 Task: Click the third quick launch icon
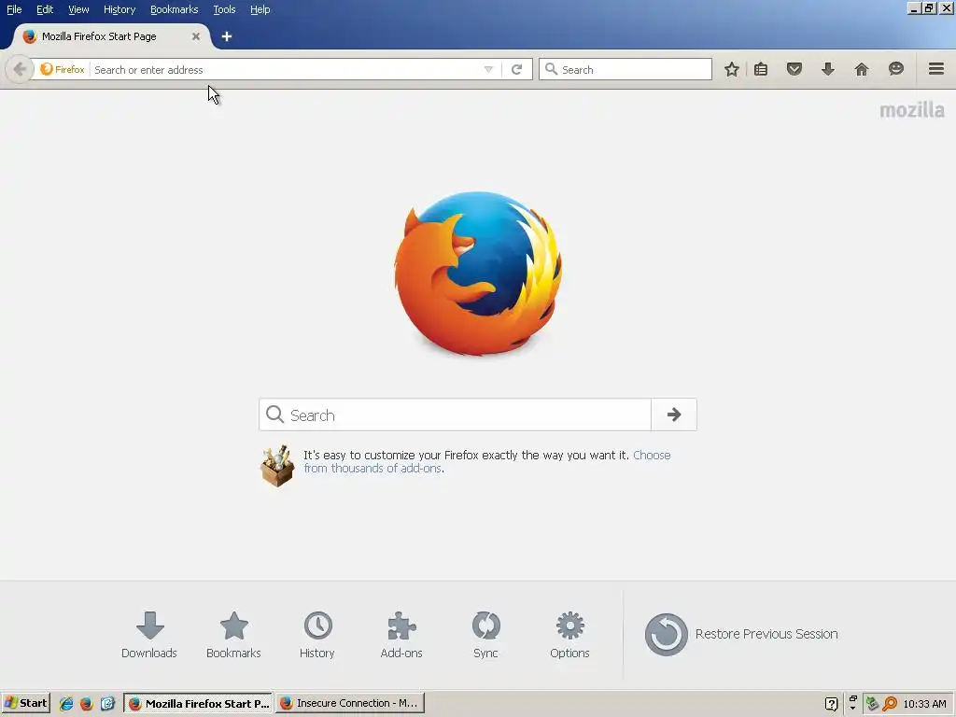point(107,704)
